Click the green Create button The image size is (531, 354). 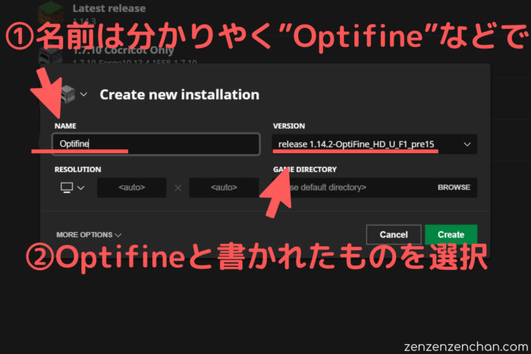coord(451,234)
